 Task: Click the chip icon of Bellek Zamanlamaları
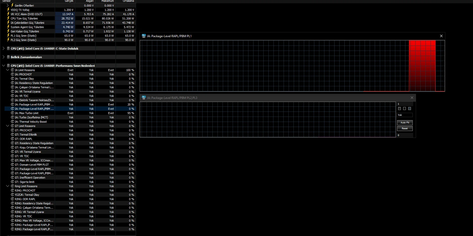[x=8, y=57]
